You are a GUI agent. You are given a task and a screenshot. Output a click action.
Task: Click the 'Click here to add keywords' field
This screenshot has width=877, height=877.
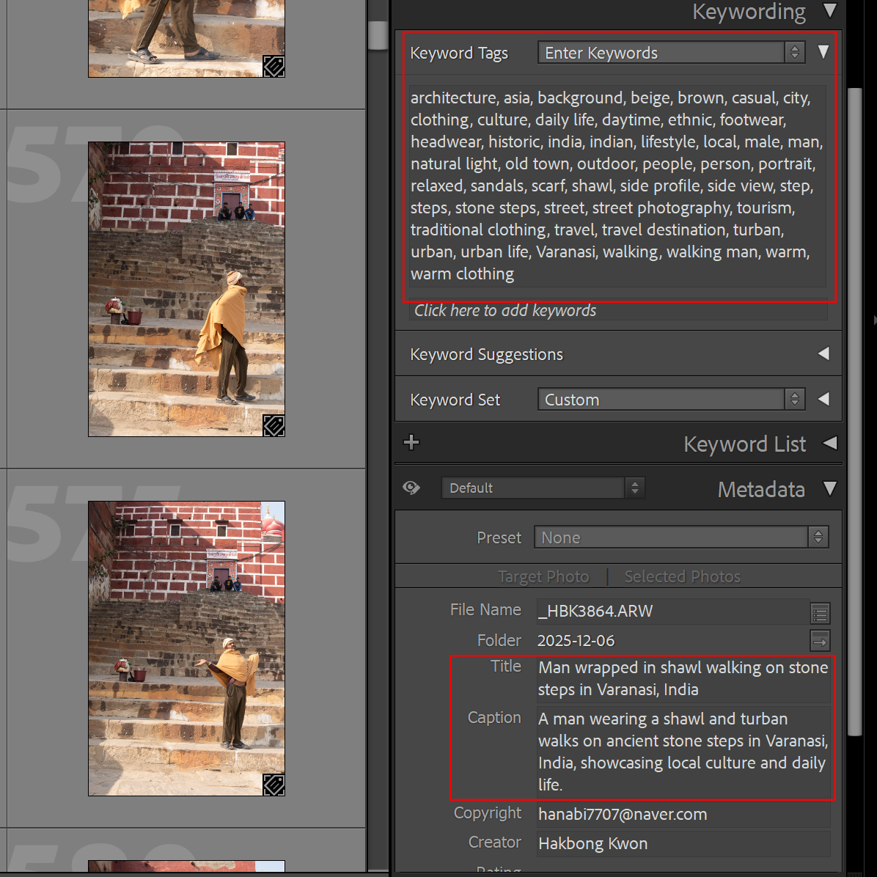click(617, 311)
